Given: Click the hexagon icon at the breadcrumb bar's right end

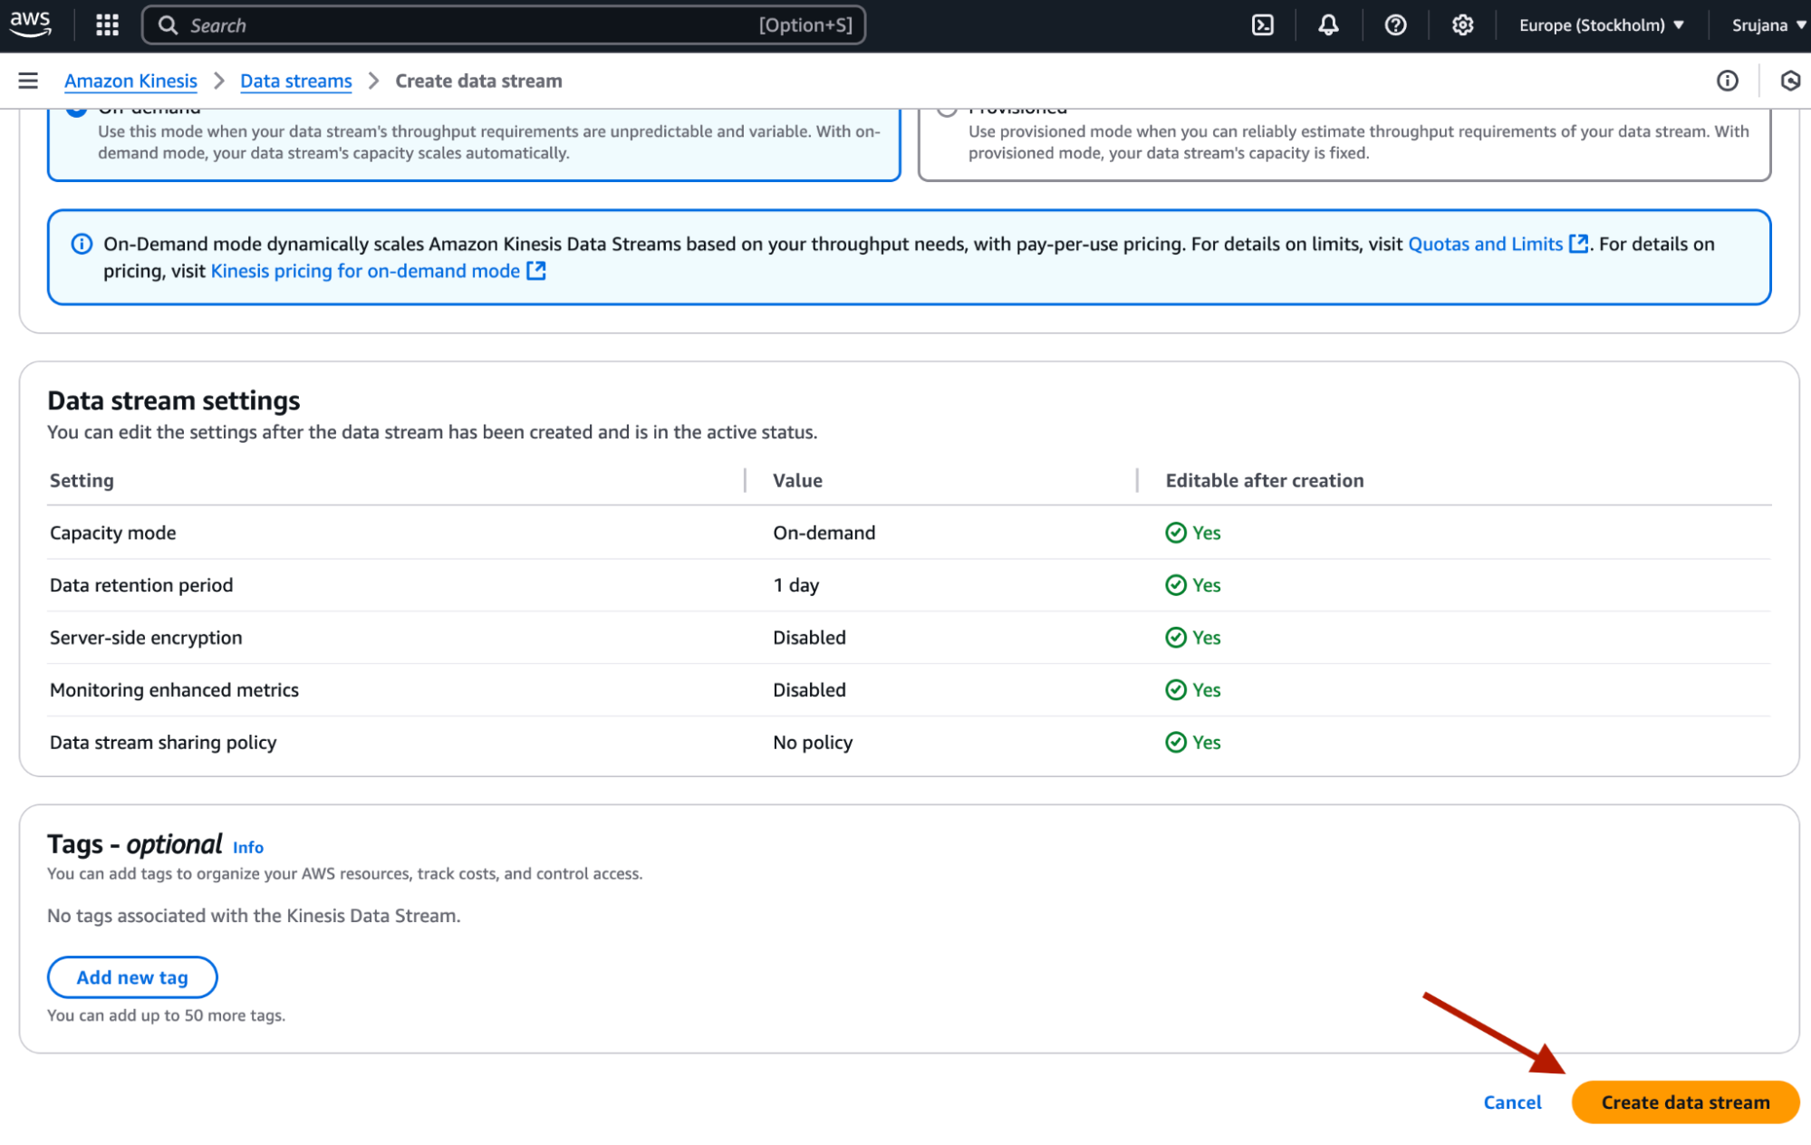Looking at the screenshot, I should pos(1790,81).
